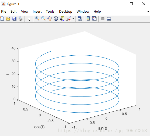
Task: Open the Tools menu
Action: pyautogui.click(x=50, y=12)
